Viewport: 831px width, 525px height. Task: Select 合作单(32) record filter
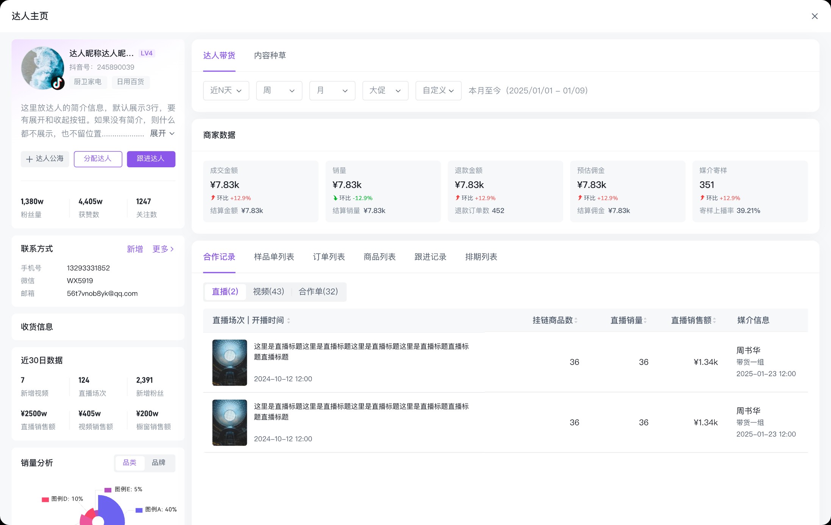(x=318, y=291)
